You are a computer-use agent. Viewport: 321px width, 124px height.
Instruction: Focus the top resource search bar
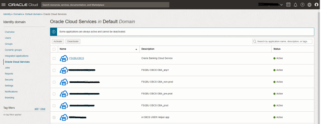point(105,5)
